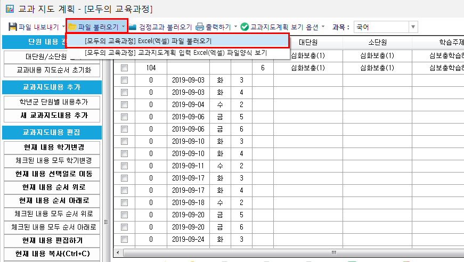
Task: Check the 2019-09-04 row checkbox
Action: pyautogui.click(x=124, y=105)
